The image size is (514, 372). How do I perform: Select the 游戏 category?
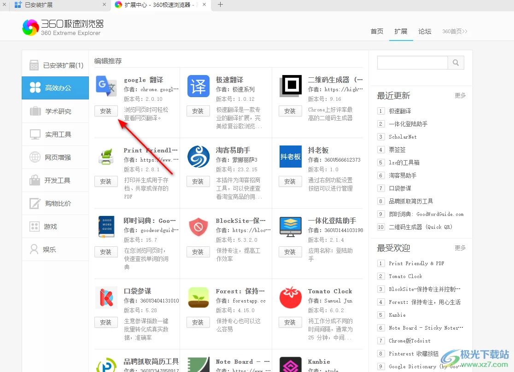coord(55,227)
